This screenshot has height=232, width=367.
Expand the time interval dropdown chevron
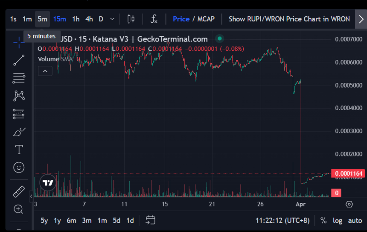[x=112, y=19]
